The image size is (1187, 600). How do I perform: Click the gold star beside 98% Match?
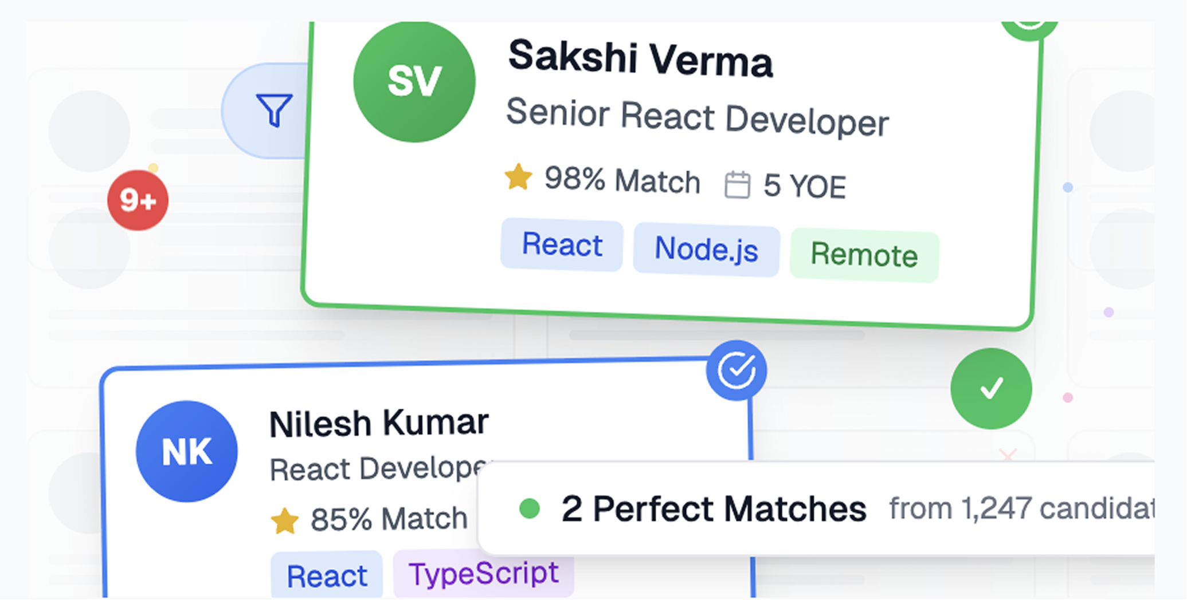[x=518, y=176]
